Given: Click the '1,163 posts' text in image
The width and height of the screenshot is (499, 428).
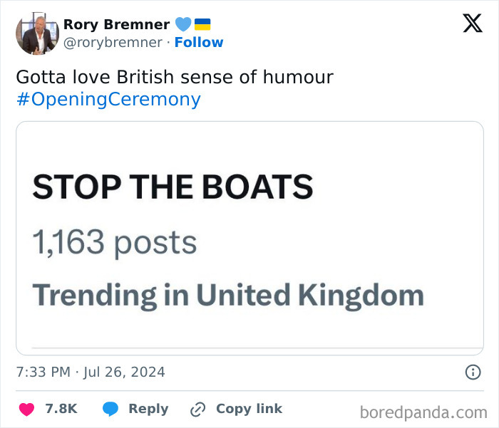Looking at the screenshot, I should tap(114, 243).
